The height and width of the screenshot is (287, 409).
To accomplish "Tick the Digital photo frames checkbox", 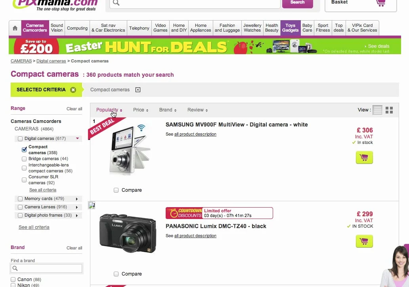I will coord(20,215).
